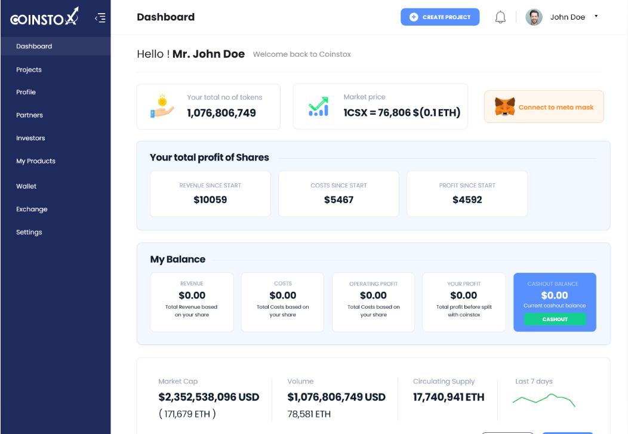Click Connect to meta mask
Image resolution: width=628 pixels, height=434 pixels.
544,107
